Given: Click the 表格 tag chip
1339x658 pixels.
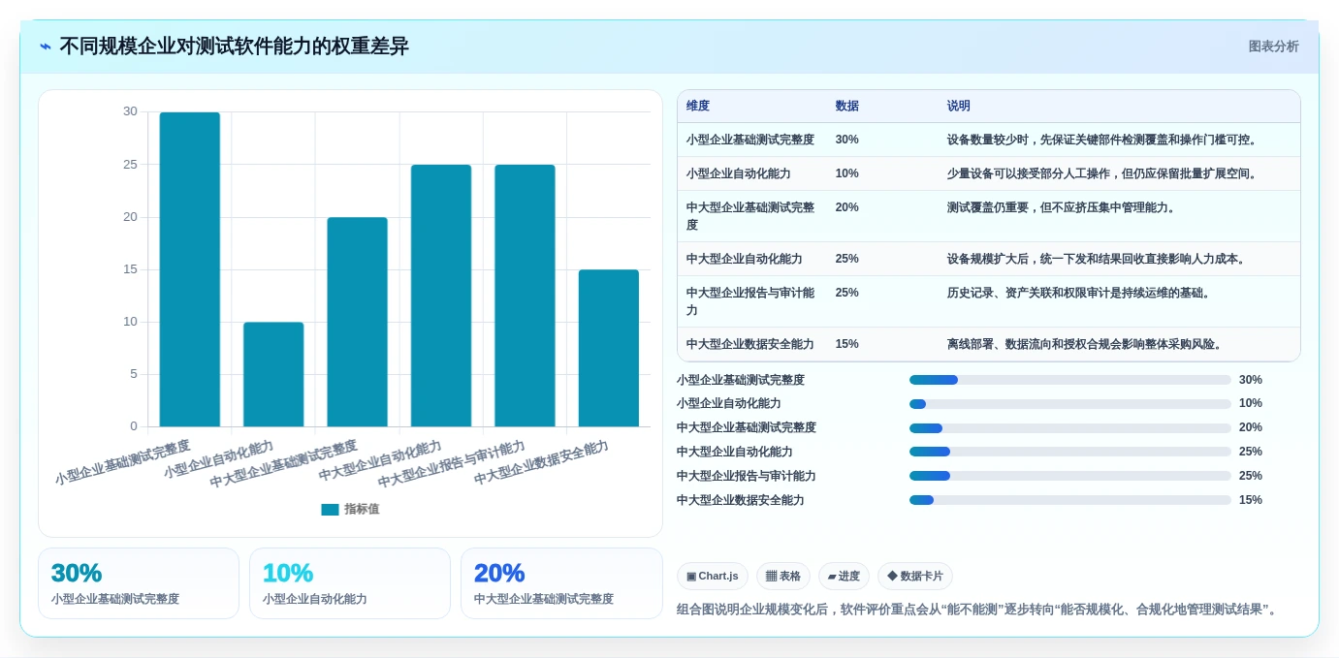Looking at the screenshot, I should (x=783, y=577).
